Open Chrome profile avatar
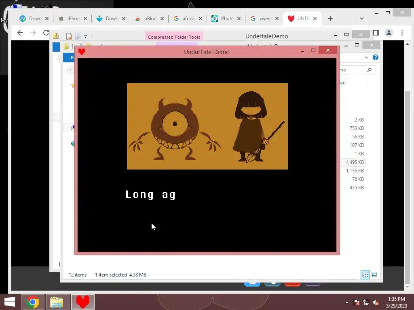The height and width of the screenshot is (310, 414). [x=389, y=33]
